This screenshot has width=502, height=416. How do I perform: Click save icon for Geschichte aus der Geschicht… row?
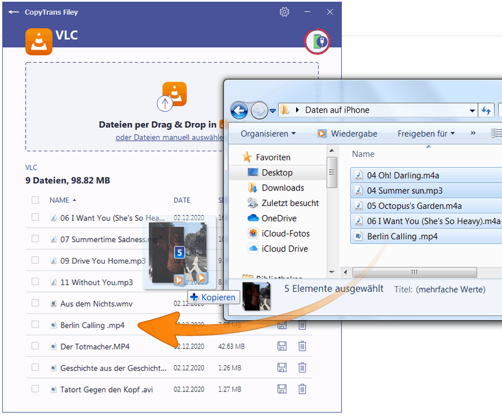pos(282,367)
